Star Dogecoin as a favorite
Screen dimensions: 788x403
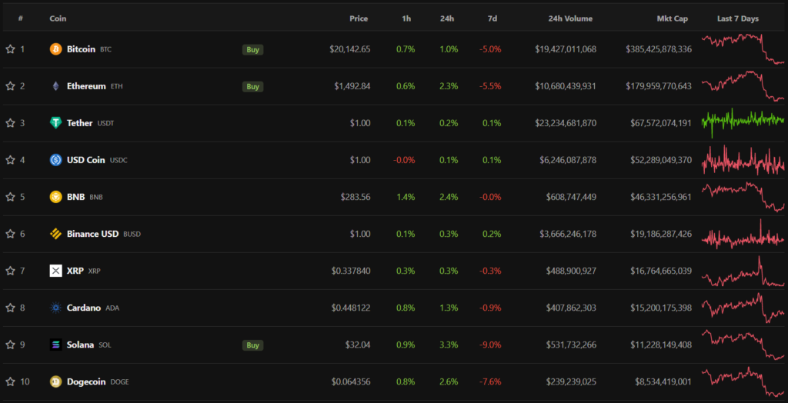(x=10, y=382)
